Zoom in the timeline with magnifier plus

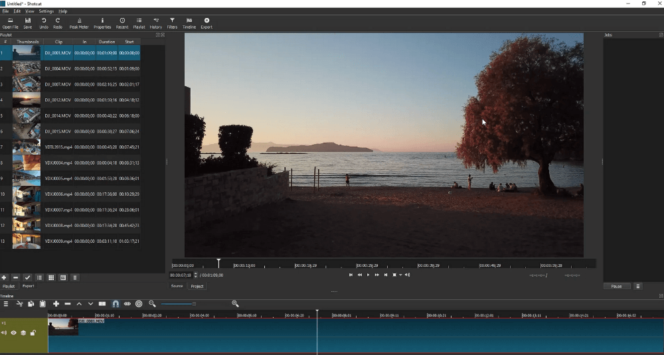[x=236, y=304]
